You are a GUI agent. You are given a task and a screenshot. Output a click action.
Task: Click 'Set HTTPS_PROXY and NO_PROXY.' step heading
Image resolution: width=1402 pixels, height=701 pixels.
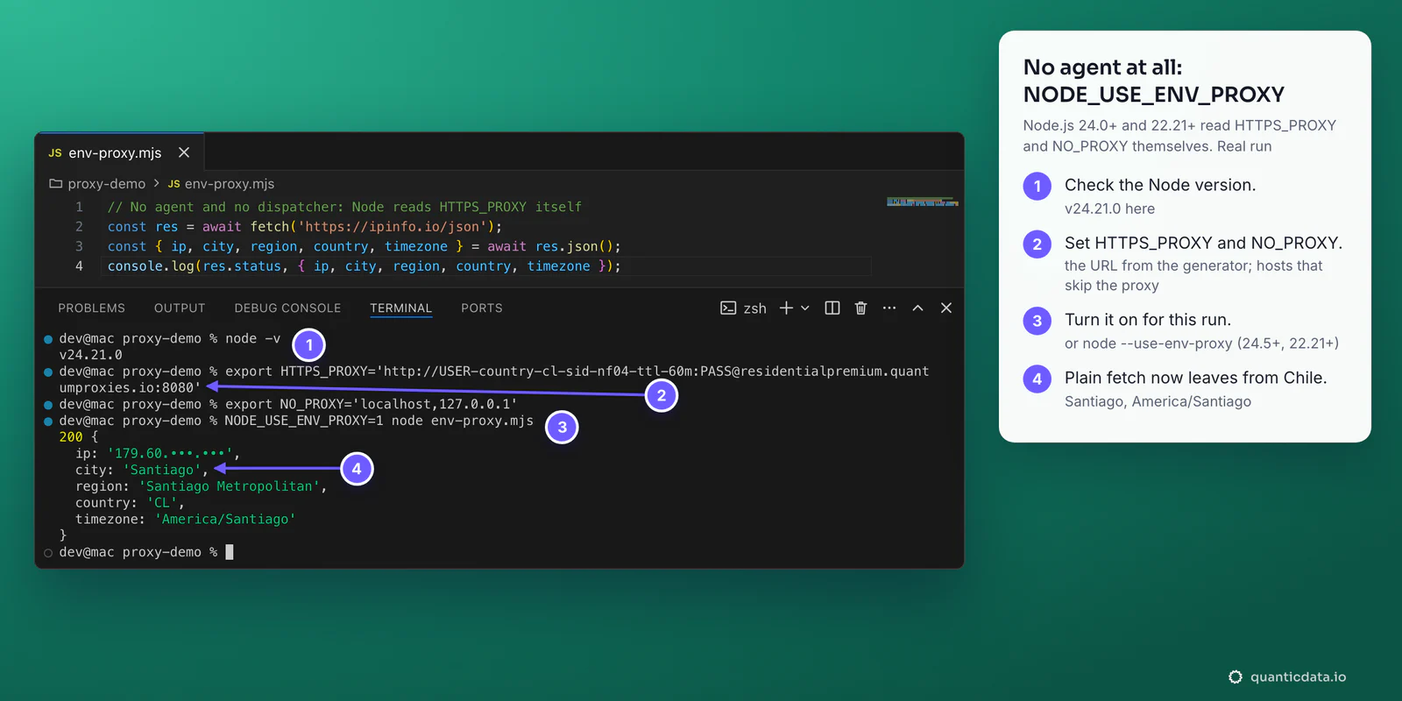1203,243
